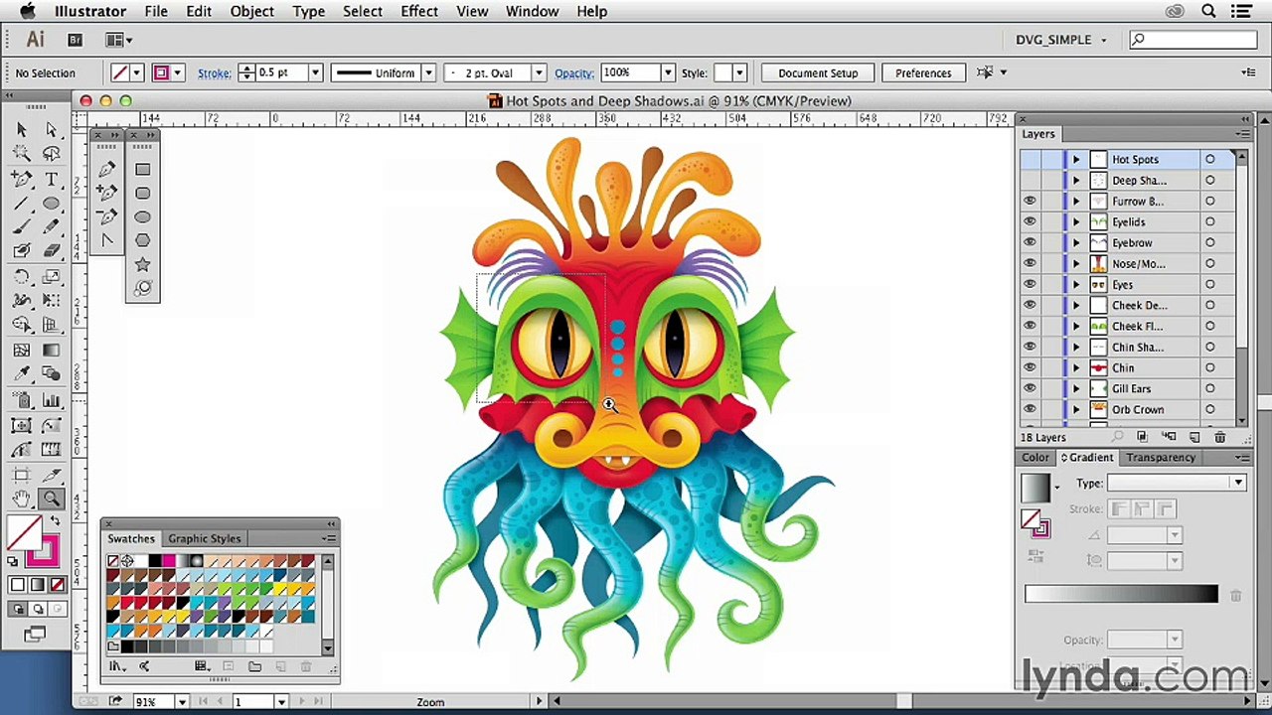The image size is (1272, 715).
Task: Choose the Add Anchor Point tool
Action: (107, 193)
